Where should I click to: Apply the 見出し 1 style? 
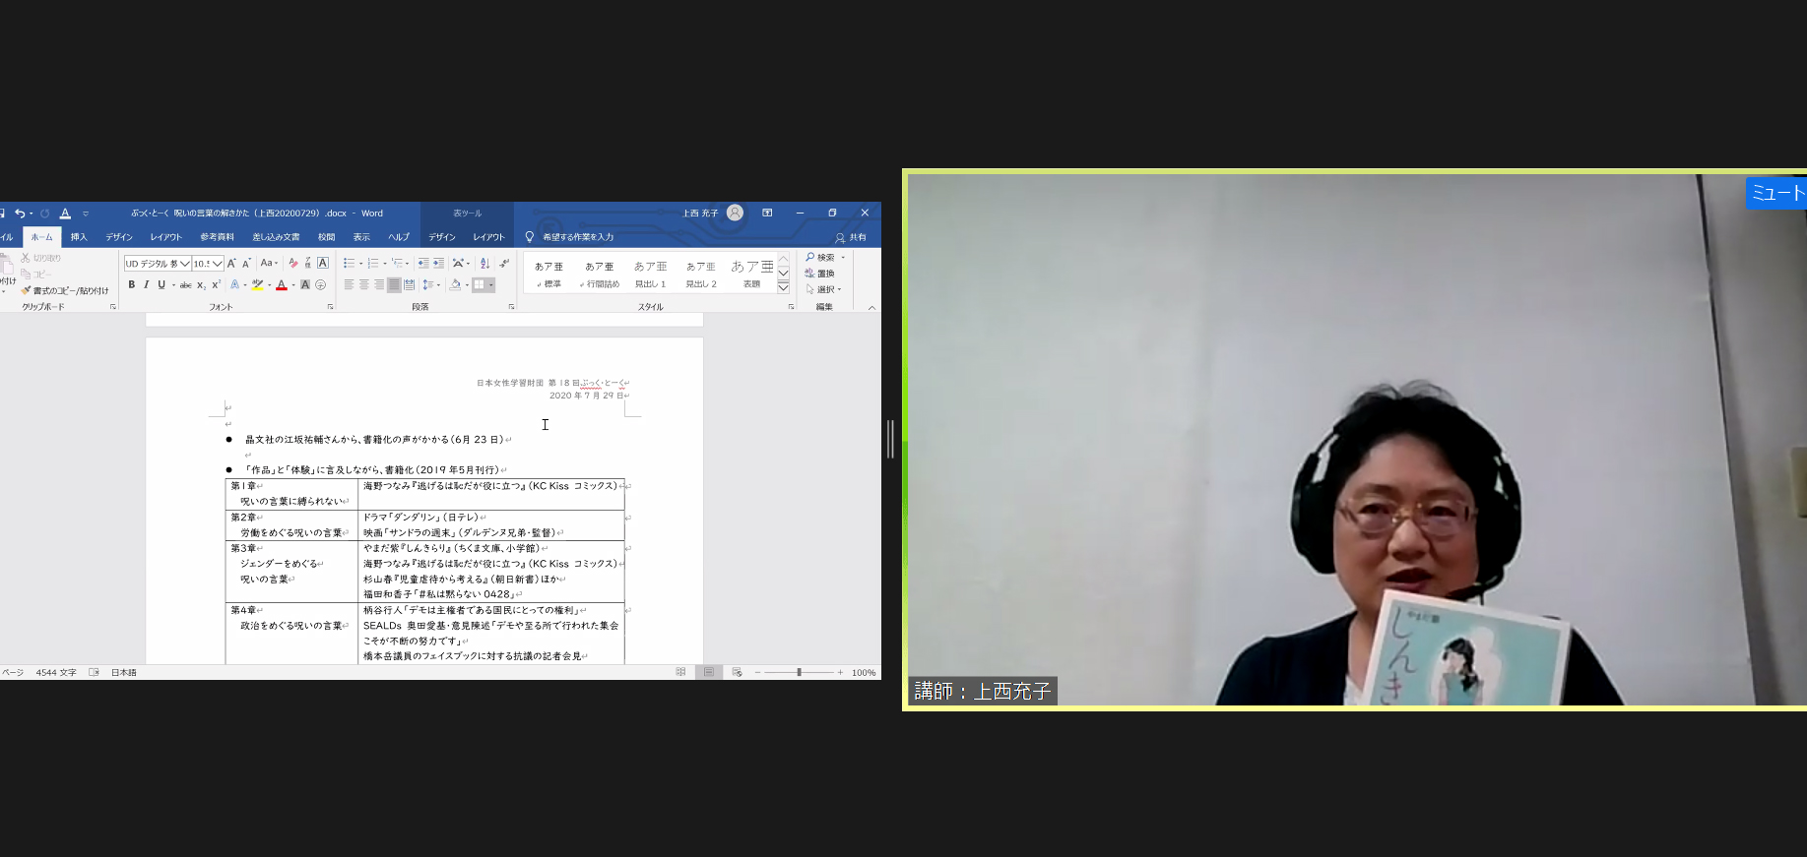point(650,274)
